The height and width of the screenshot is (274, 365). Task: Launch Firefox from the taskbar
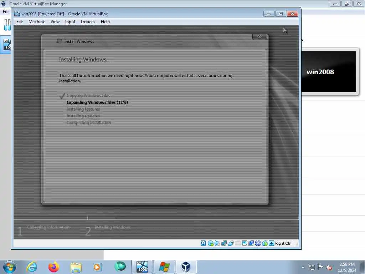click(53, 267)
